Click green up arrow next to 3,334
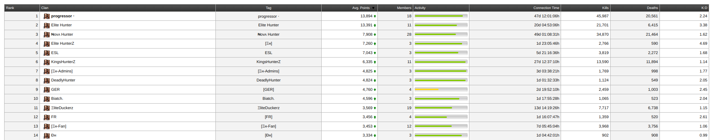This screenshot has width=714, height=140. coord(375,135)
